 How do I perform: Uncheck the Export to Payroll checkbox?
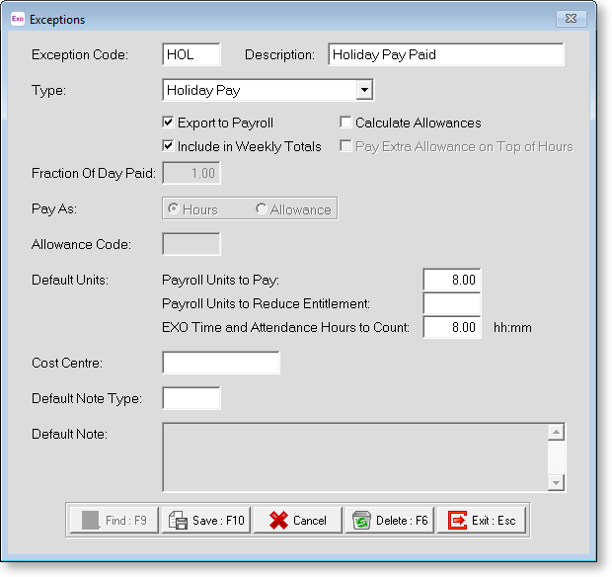pos(169,124)
